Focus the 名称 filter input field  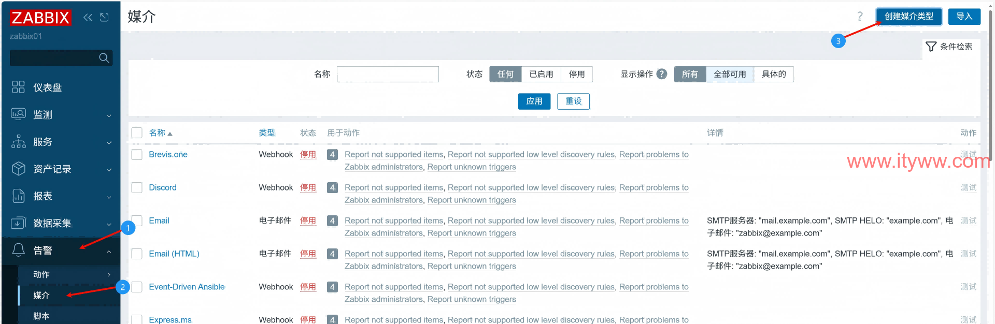388,74
